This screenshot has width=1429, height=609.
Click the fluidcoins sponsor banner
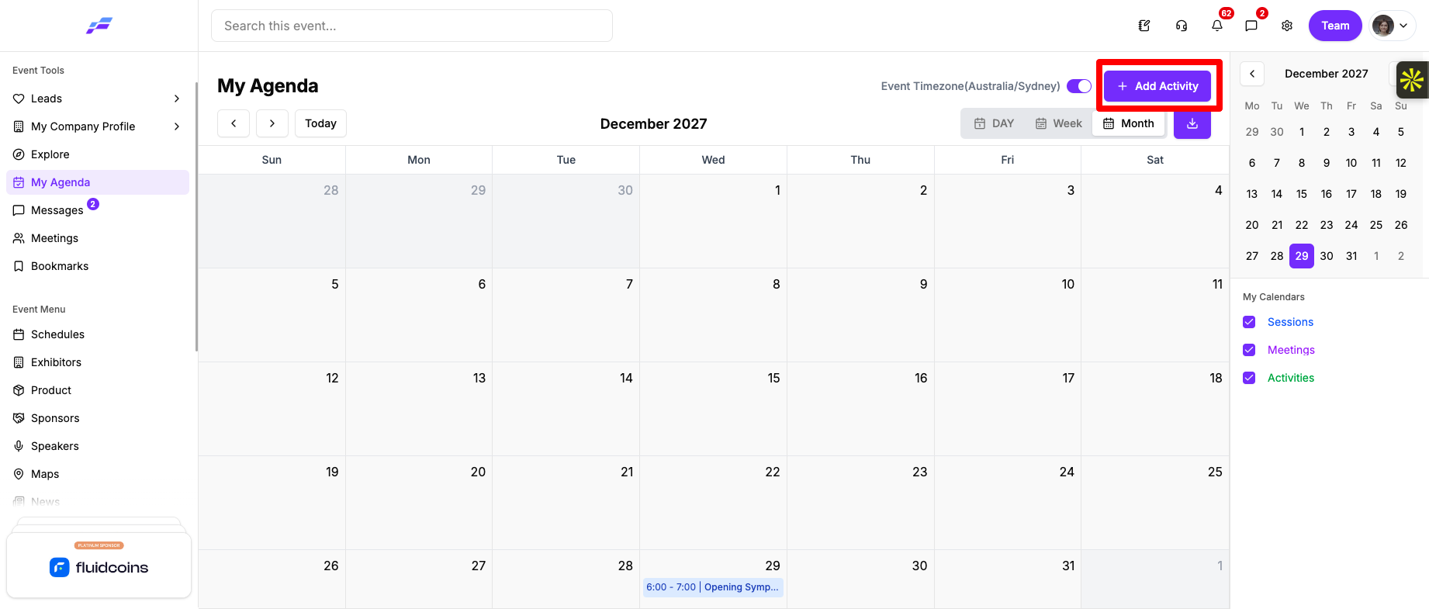99,565
